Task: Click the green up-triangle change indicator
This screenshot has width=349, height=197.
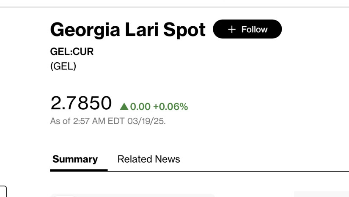Action: click(x=124, y=106)
